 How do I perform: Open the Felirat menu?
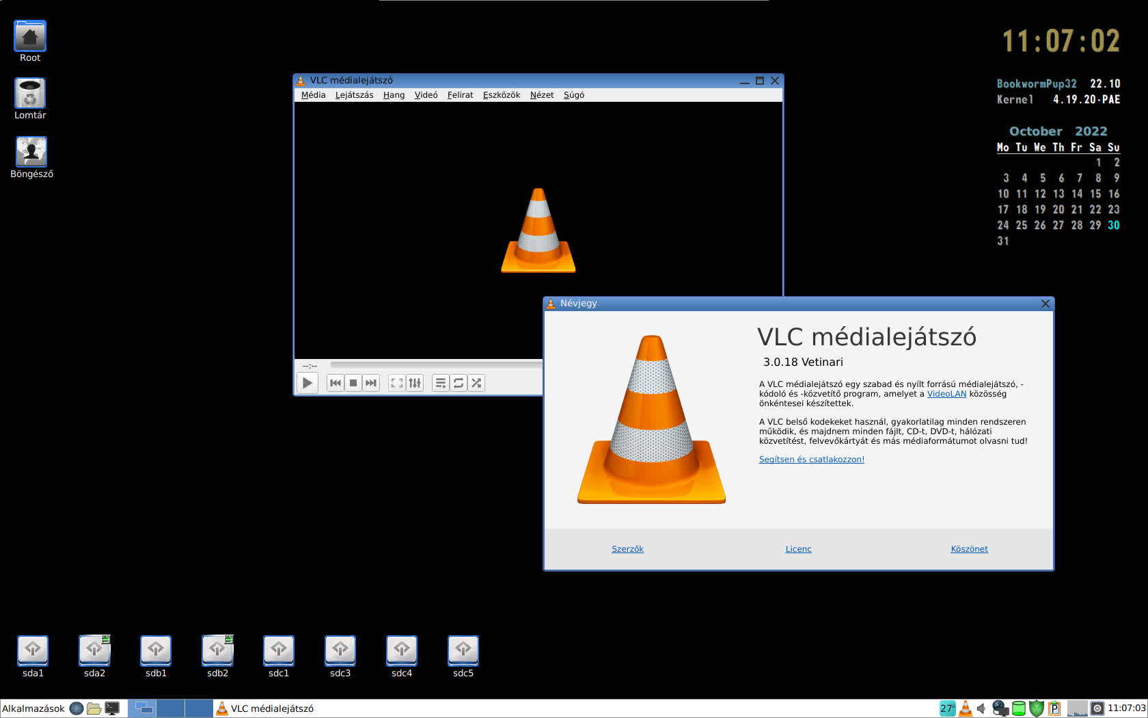[x=460, y=95]
